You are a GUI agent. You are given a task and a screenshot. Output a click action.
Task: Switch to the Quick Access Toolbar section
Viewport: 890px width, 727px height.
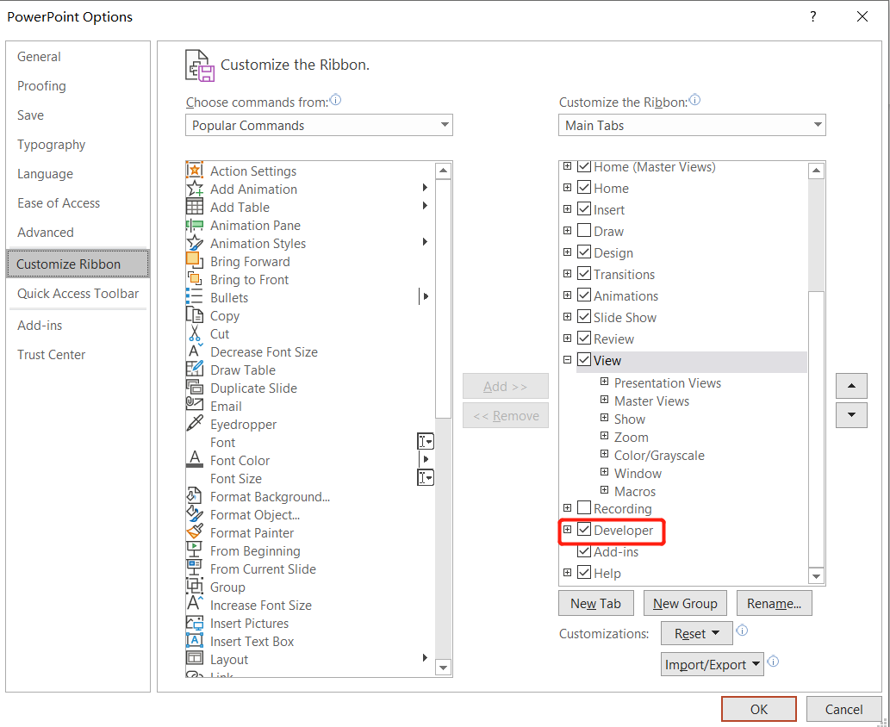point(78,294)
